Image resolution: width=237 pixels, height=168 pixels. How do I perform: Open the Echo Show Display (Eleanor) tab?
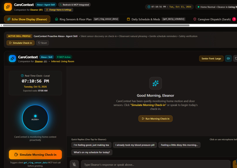(27, 19)
